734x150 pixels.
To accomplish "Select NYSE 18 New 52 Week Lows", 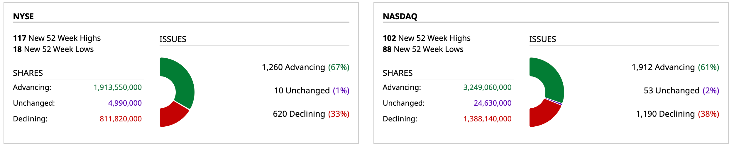I will pyautogui.click(x=53, y=49).
